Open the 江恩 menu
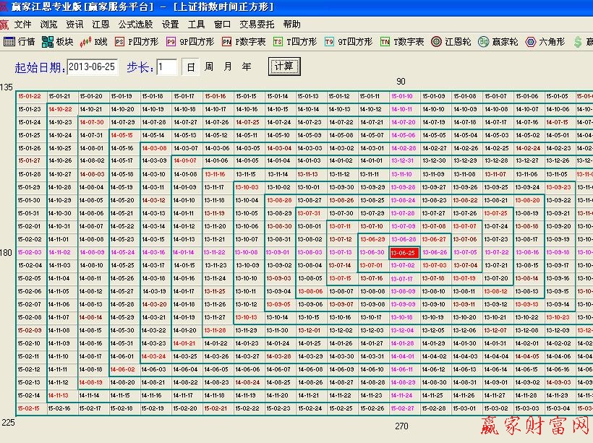This screenshot has height=443, width=593. 101,23
